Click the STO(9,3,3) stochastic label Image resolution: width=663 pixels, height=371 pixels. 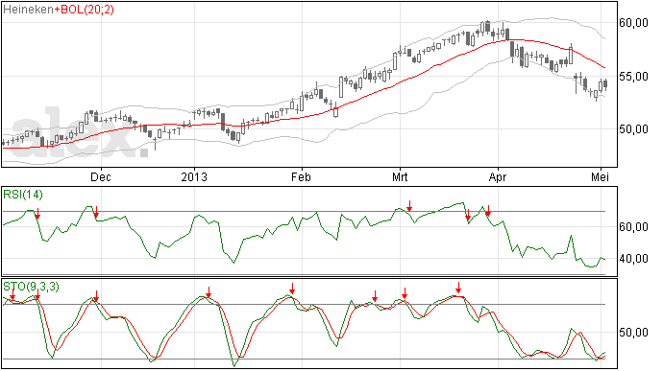(31, 287)
